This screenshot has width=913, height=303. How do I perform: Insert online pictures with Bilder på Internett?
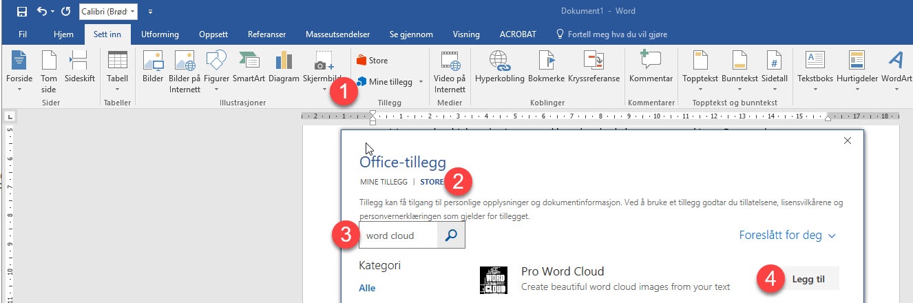(185, 72)
